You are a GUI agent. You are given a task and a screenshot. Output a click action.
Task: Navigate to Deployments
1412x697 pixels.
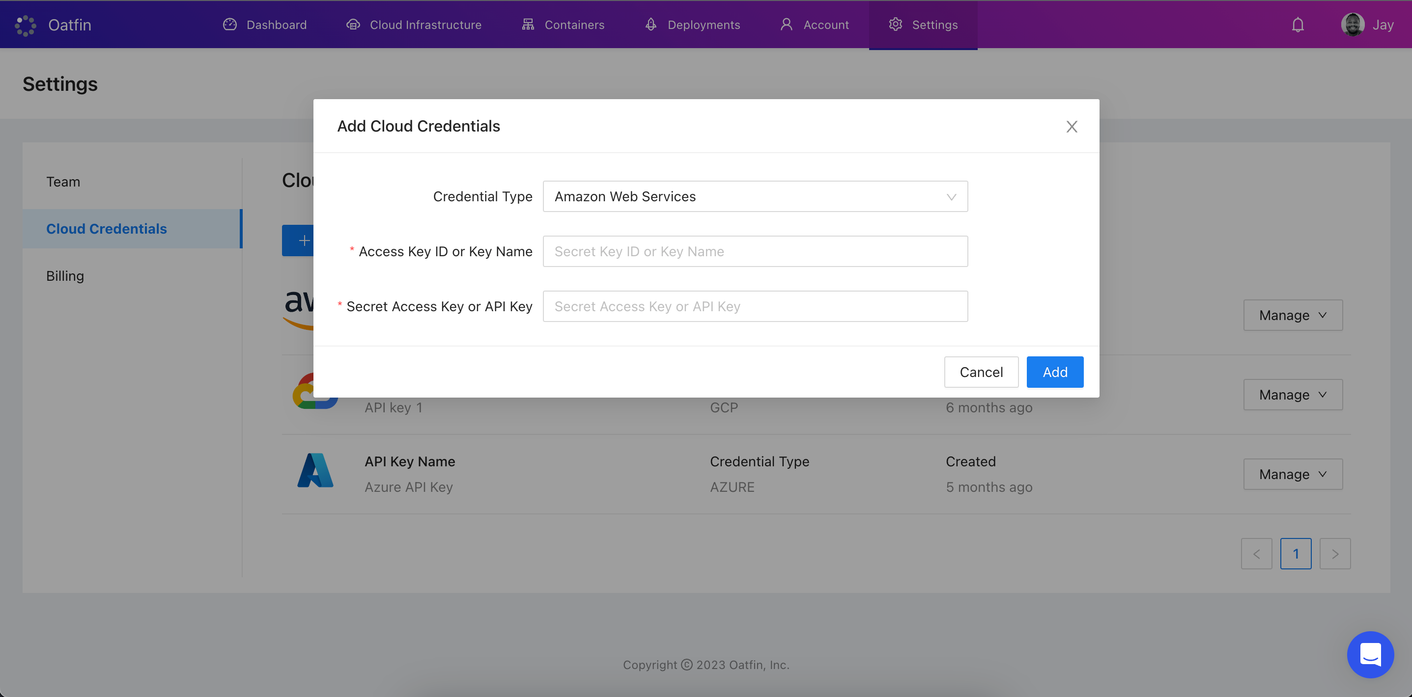(x=692, y=25)
